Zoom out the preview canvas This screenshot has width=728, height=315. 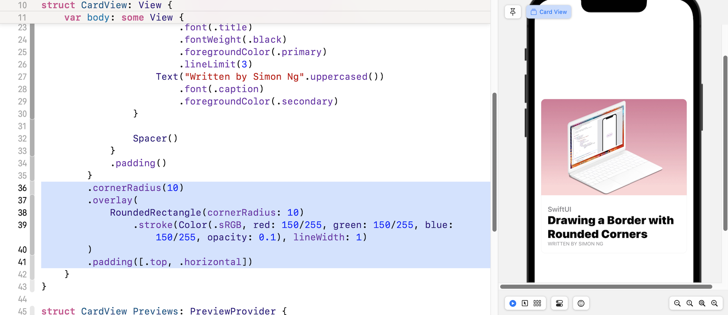[x=677, y=303]
